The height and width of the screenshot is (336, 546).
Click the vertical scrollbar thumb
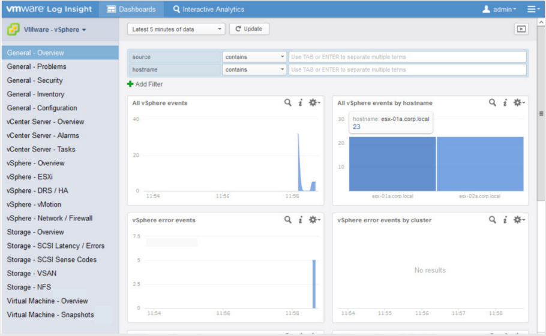(541, 114)
